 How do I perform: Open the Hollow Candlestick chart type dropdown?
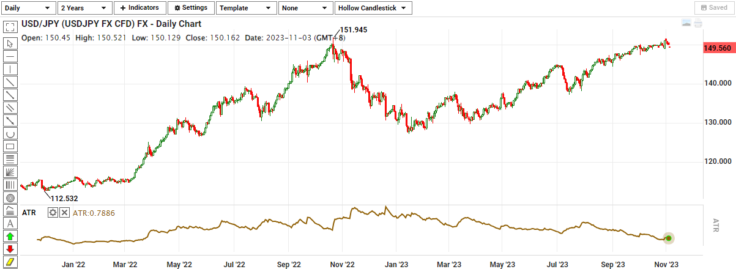click(x=373, y=8)
